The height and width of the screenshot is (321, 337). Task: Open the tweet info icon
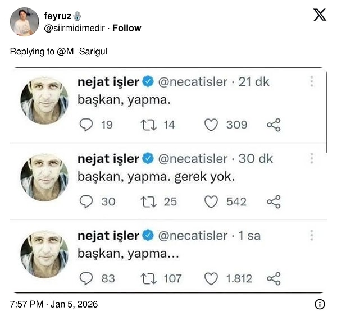pyautogui.click(x=319, y=304)
